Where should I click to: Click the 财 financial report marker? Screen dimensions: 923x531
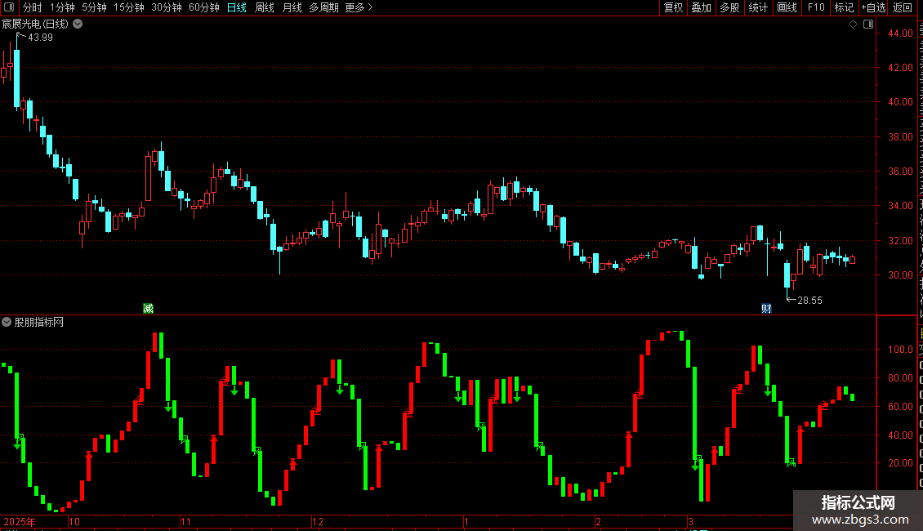766,309
